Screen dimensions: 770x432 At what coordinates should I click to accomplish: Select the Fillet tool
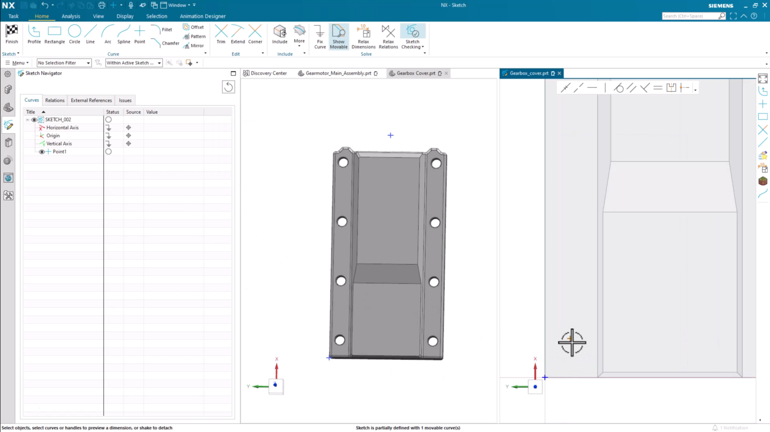click(x=167, y=30)
